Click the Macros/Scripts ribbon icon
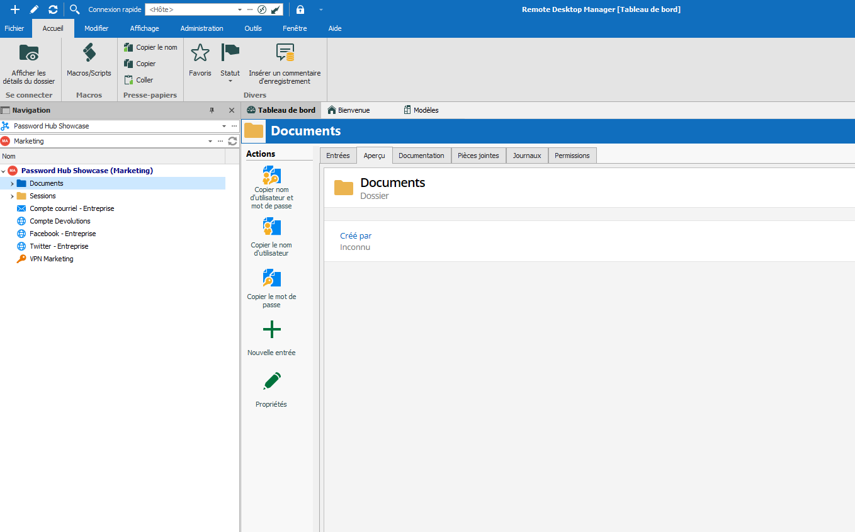855x532 pixels. coord(89,54)
